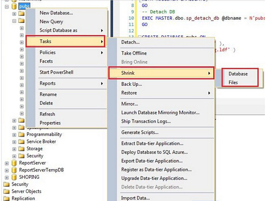Viewport: 266px width, 201px height.
Task: Click the ReportServer database icon
Action: (x=14, y=163)
